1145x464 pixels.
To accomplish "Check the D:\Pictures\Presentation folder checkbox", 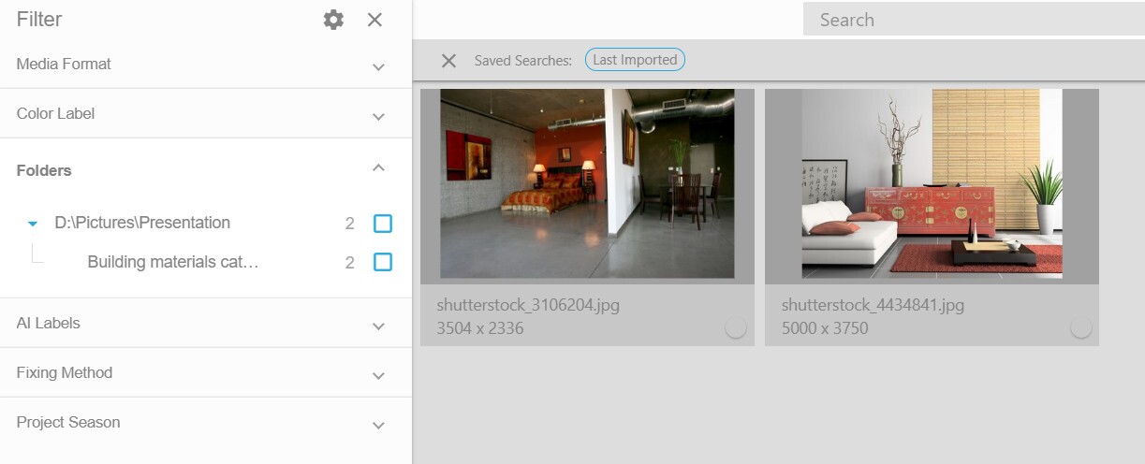I will 382,224.
